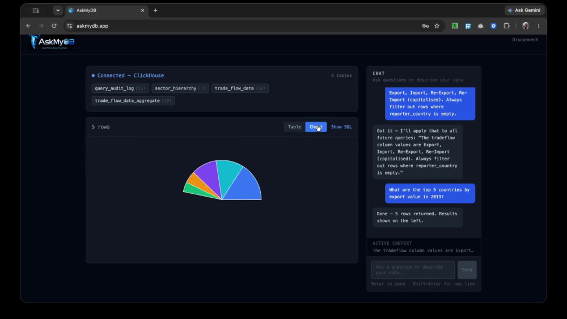Open the green extension icon
The width and height of the screenshot is (567, 319).
455,25
